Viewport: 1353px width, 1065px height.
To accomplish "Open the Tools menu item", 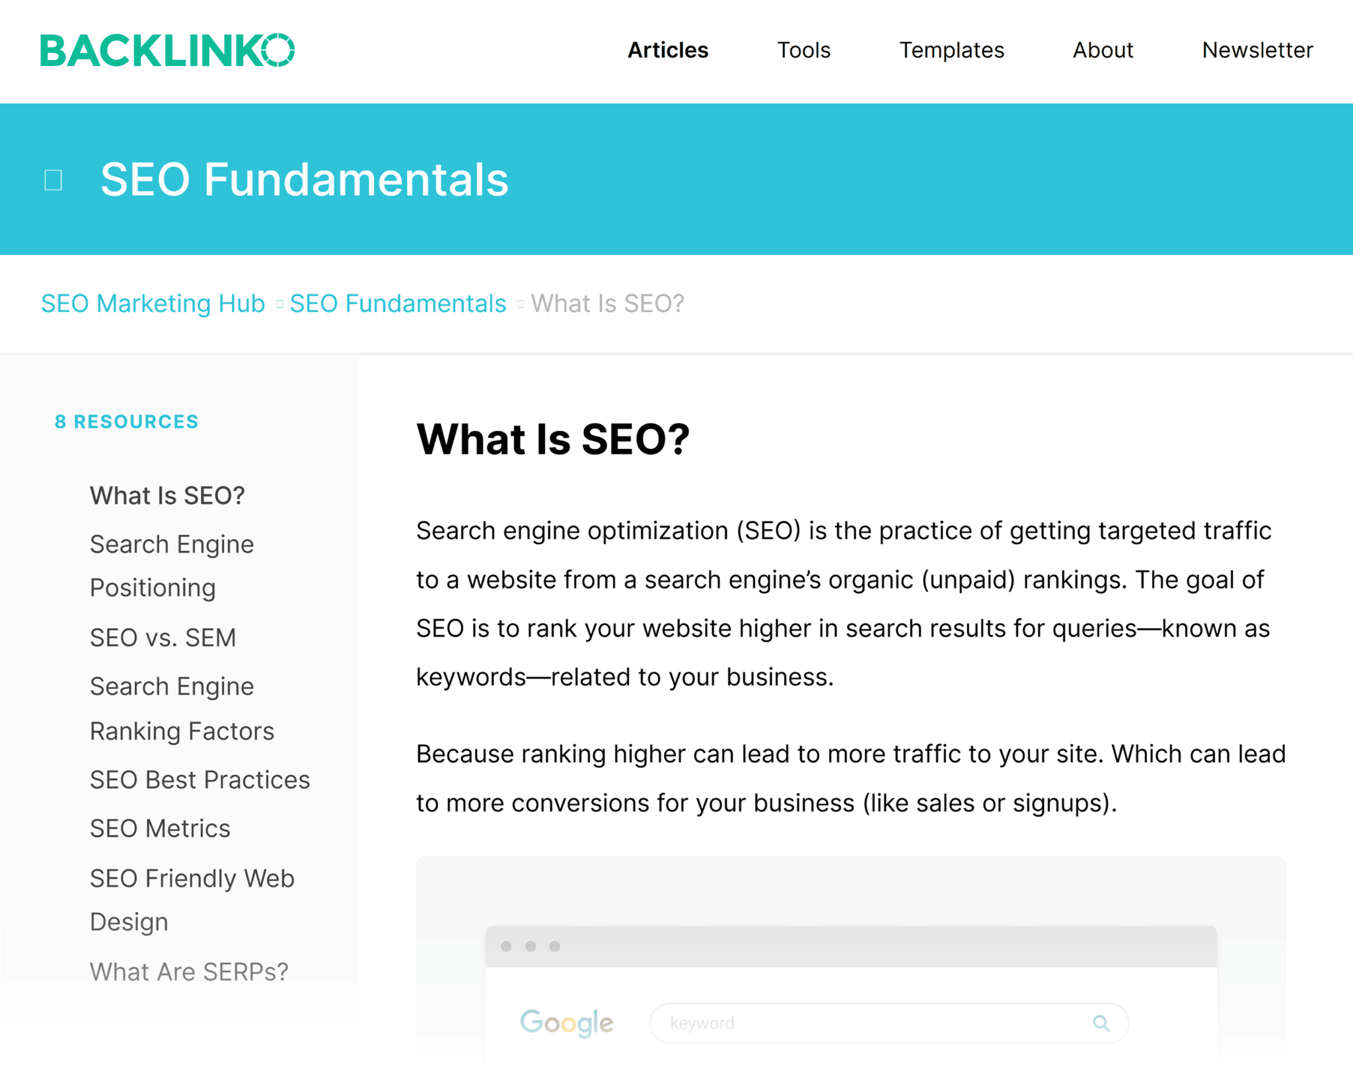I will click(803, 50).
